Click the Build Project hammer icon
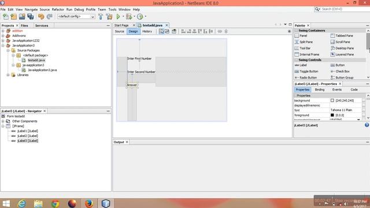370x208 pixels. (101, 17)
